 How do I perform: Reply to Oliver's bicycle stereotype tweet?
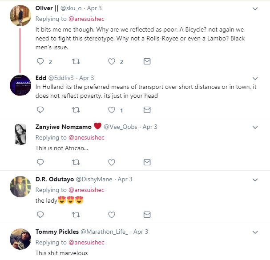[40, 61]
